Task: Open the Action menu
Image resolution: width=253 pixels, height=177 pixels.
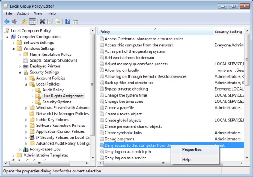Action: coord(23,13)
